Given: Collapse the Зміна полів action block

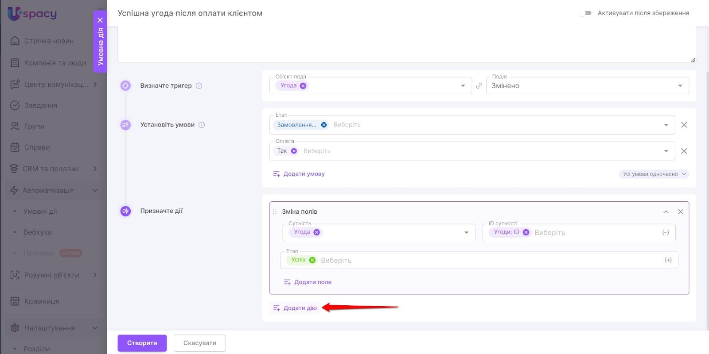Looking at the screenshot, I should pyautogui.click(x=666, y=212).
